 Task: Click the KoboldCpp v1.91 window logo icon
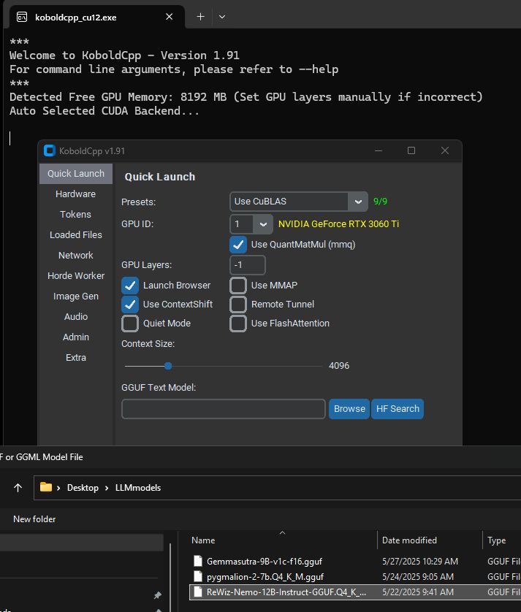tap(50, 150)
